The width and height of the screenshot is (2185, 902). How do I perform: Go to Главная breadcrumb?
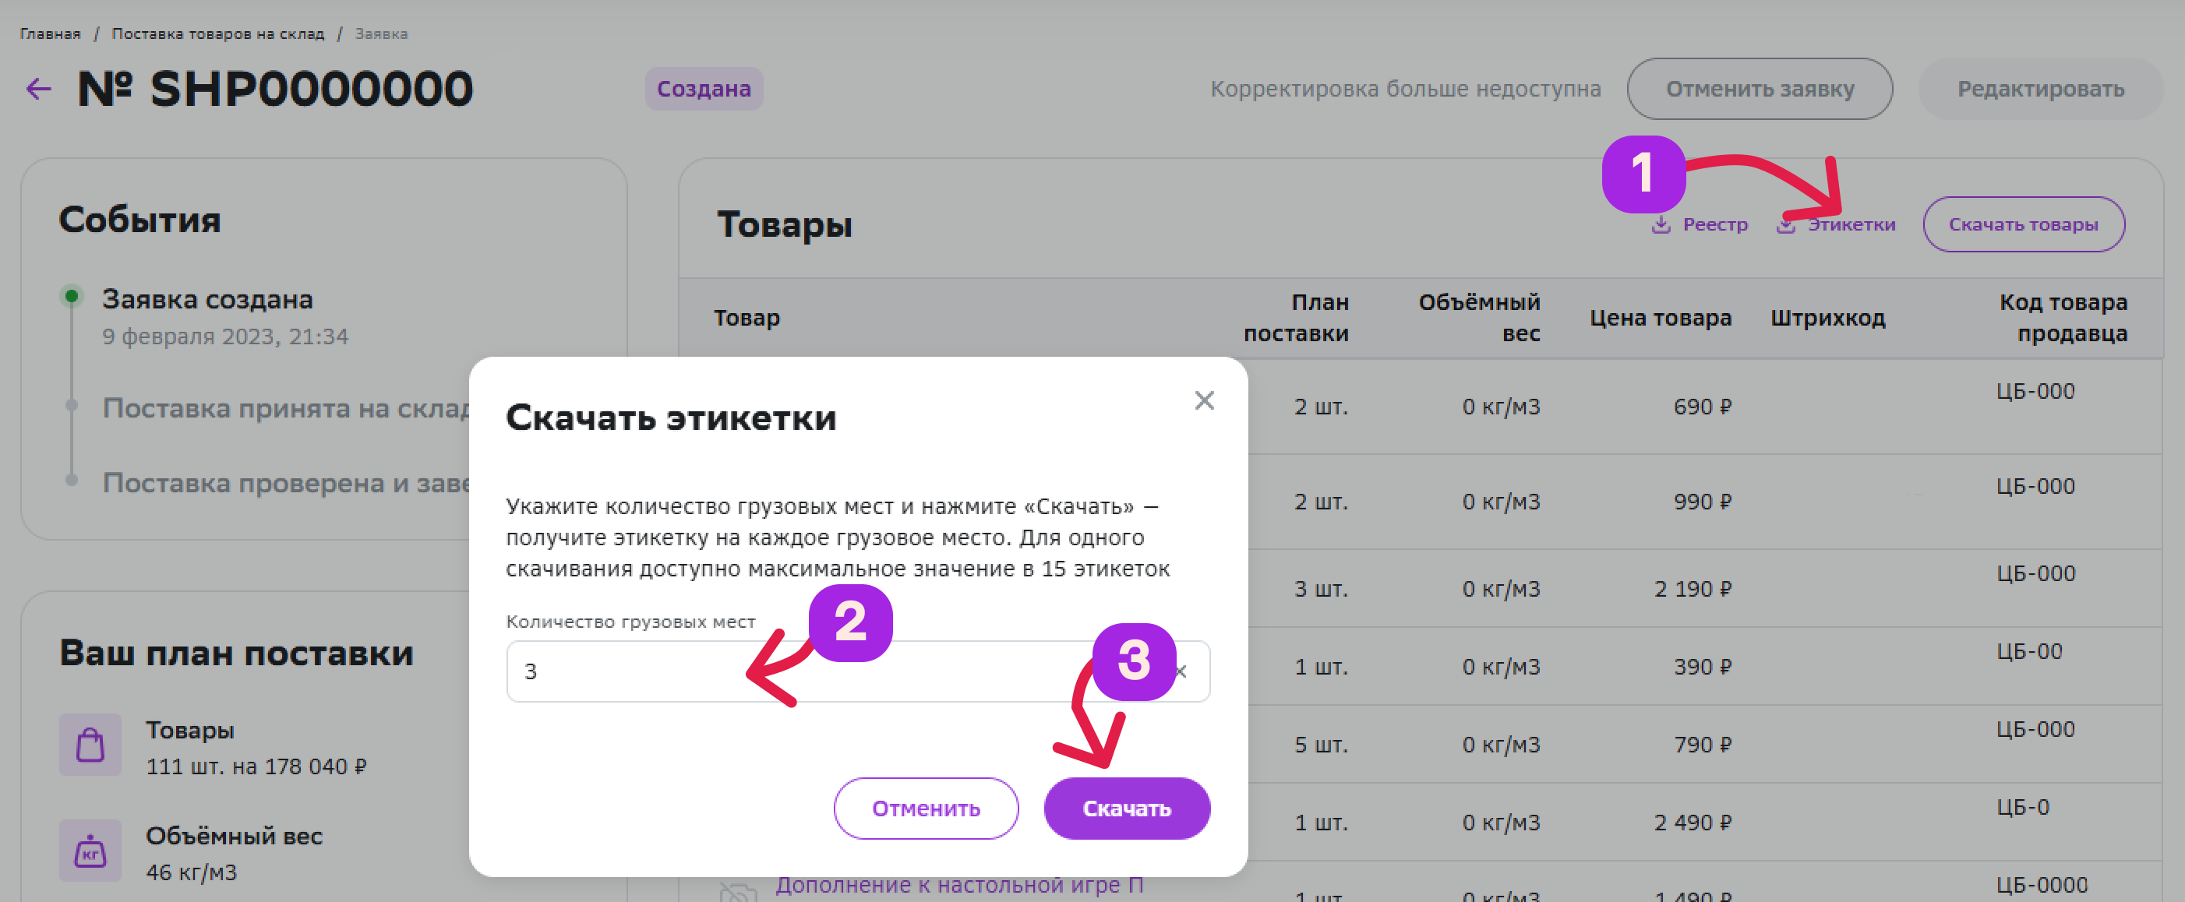[x=50, y=34]
